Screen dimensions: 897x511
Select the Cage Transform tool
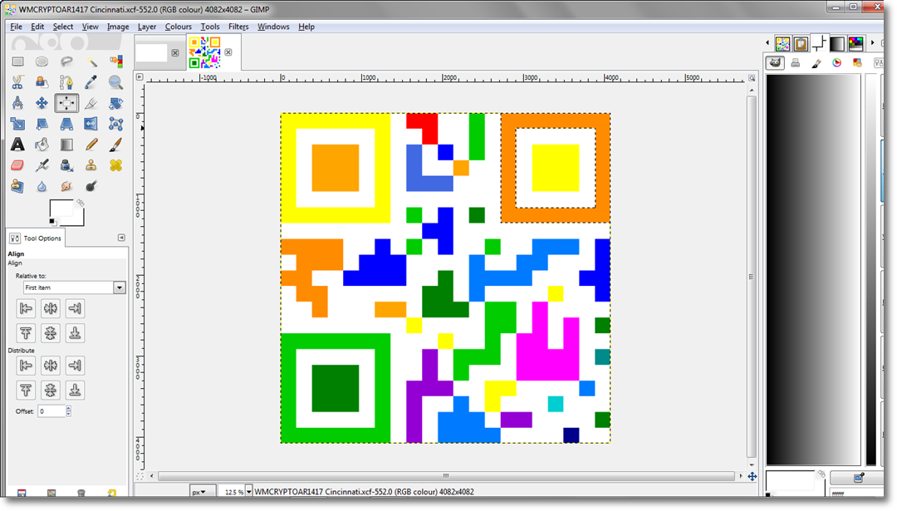click(115, 124)
